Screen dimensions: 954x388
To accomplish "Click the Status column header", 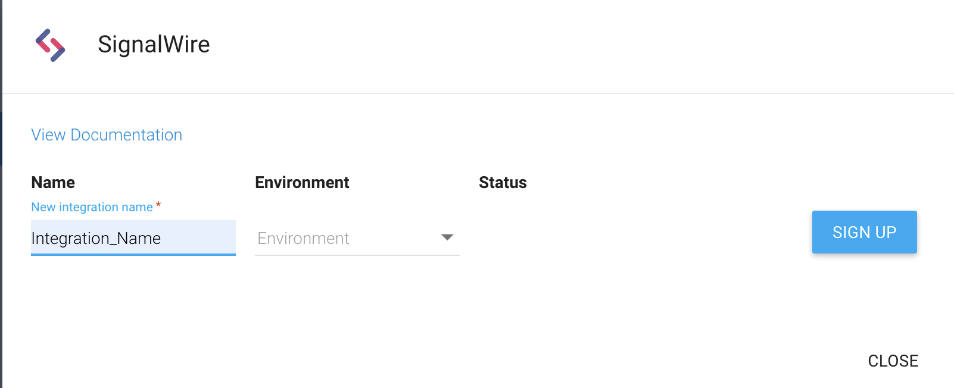I will pos(502,182).
